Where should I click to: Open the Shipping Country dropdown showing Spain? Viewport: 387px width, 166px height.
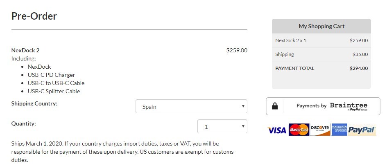pyautogui.click(x=191, y=106)
